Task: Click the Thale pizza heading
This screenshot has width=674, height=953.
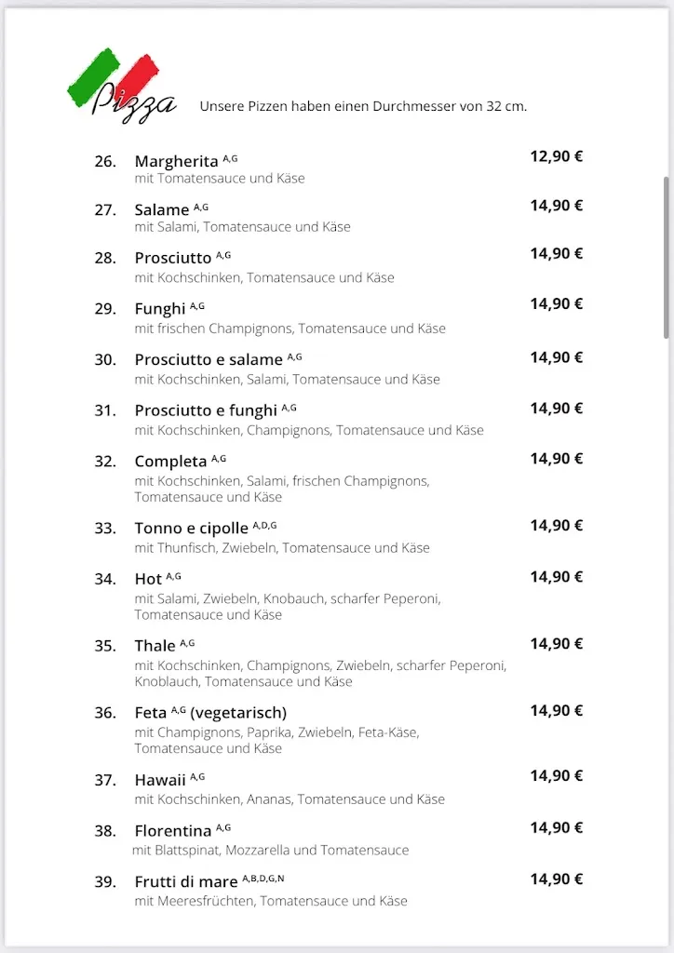Action: click(x=155, y=646)
